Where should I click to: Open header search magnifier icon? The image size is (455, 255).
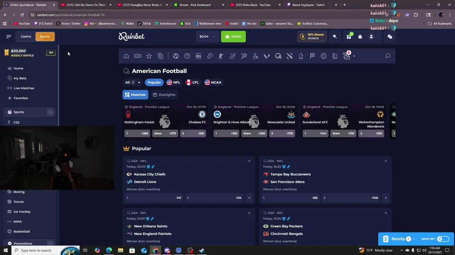pos(335,36)
